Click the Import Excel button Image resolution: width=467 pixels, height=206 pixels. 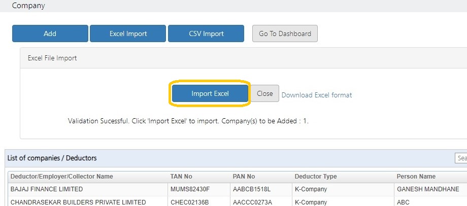pos(210,93)
